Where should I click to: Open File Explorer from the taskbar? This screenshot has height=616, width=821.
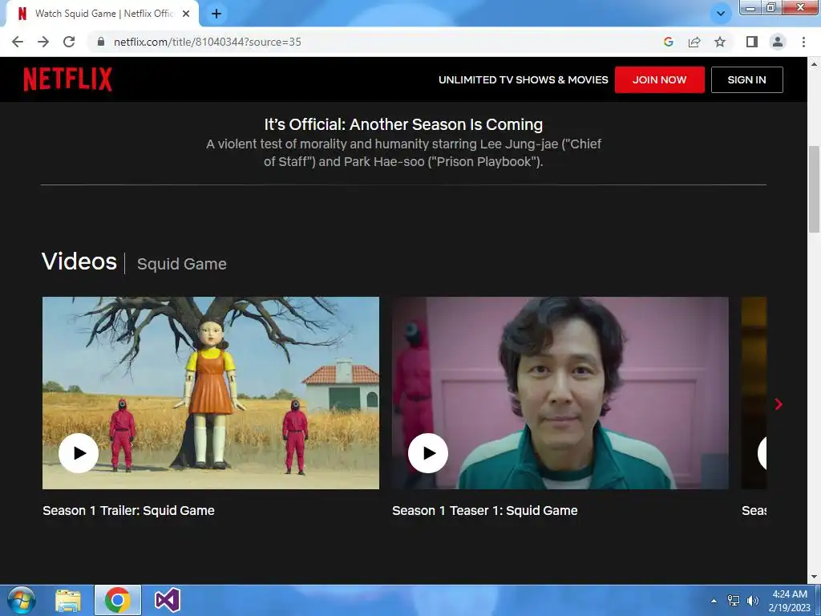point(68,600)
